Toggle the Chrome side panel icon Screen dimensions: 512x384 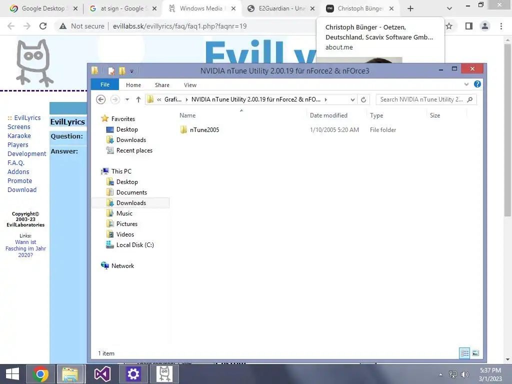point(469,26)
